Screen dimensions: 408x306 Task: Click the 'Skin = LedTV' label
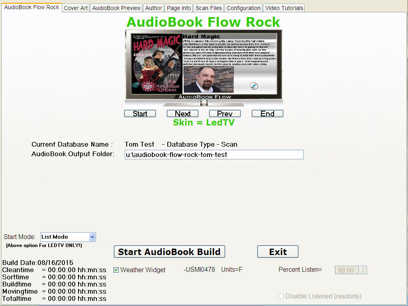pyautogui.click(x=204, y=123)
